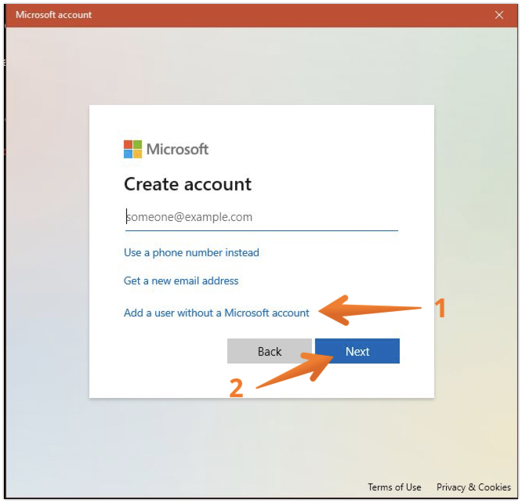Click the orange number 1 annotation

click(440, 309)
